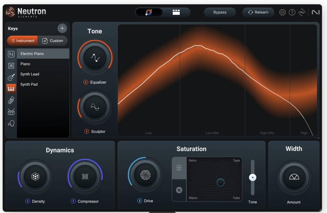Click the Neutron Elements logo
The height and width of the screenshot is (213, 327).
26,12
